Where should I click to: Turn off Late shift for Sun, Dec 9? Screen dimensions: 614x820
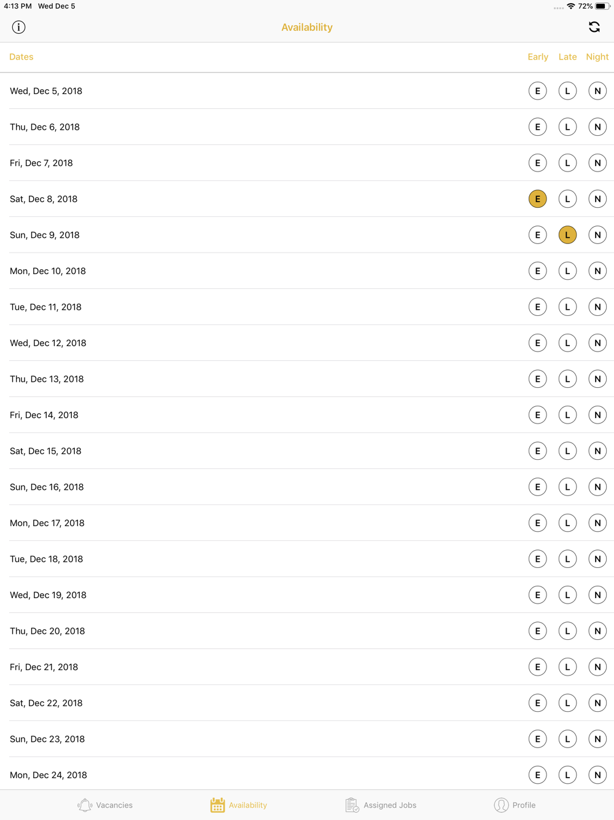click(567, 235)
